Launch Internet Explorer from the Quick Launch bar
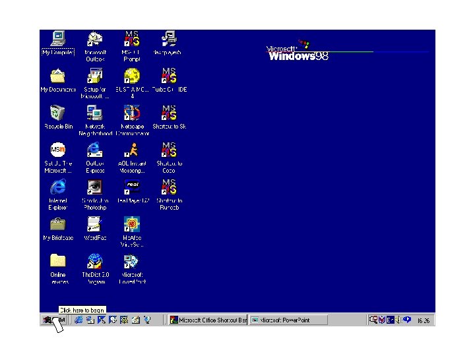 (x=79, y=320)
